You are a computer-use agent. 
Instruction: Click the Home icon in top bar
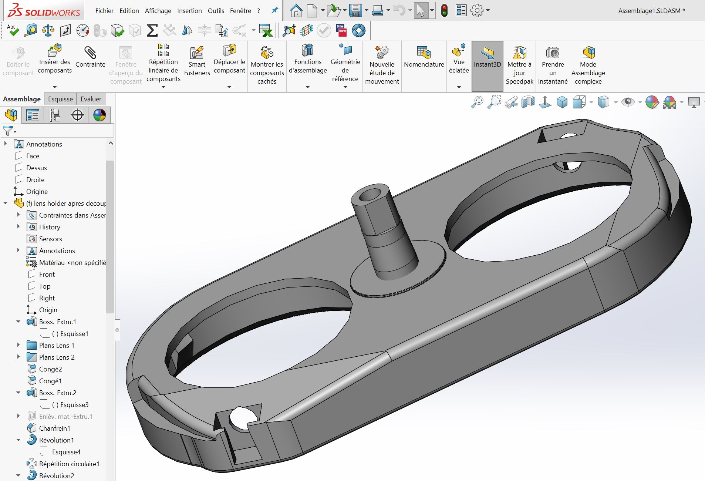coord(296,10)
